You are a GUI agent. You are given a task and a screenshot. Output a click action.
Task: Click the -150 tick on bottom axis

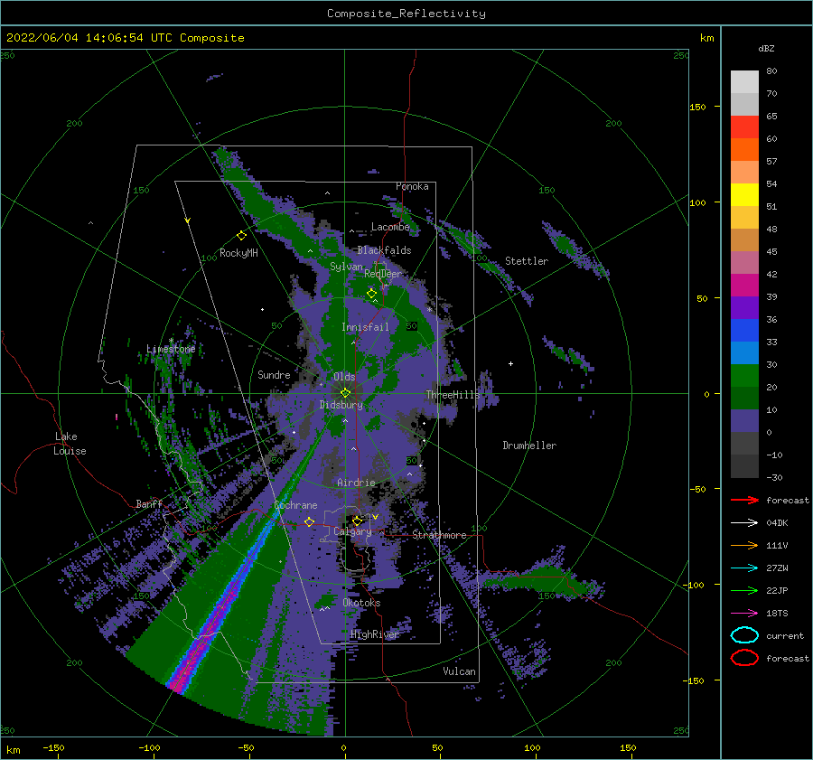click(x=54, y=747)
